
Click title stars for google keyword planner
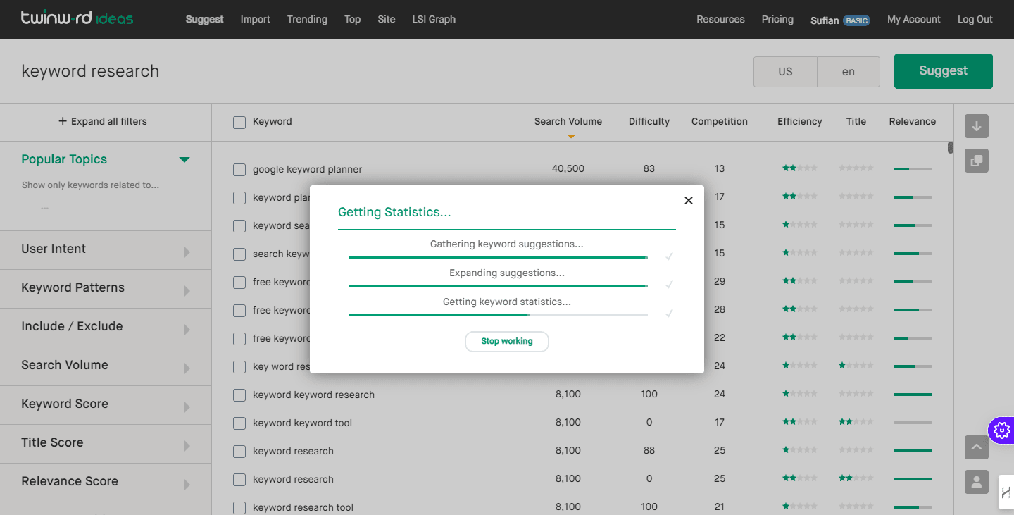click(856, 168)
